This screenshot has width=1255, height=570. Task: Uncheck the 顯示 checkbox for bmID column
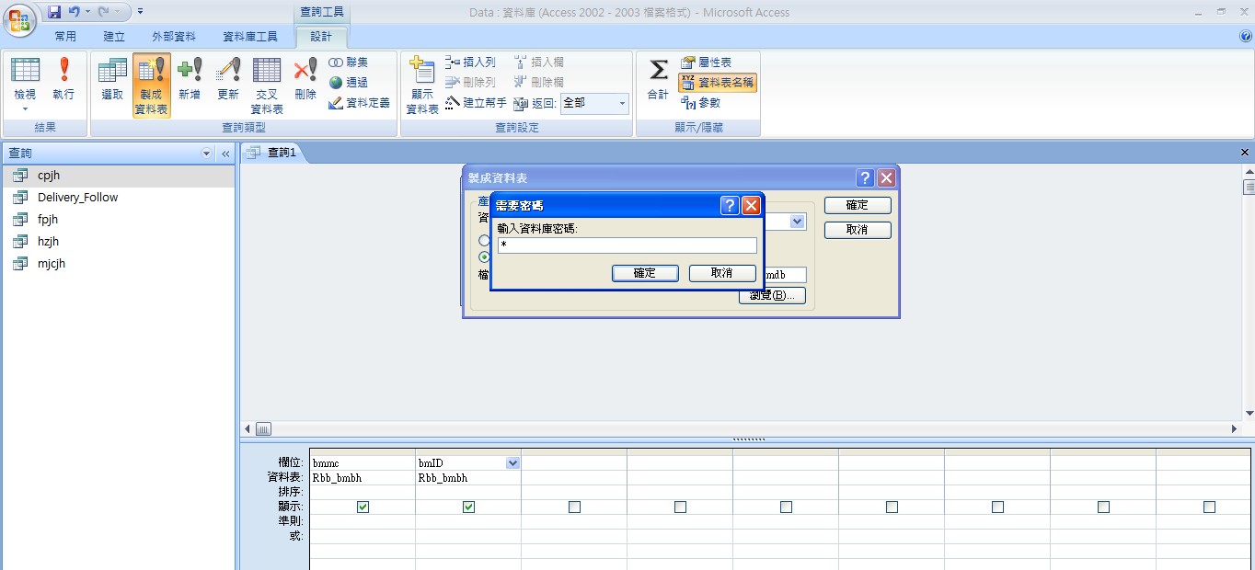468,507
